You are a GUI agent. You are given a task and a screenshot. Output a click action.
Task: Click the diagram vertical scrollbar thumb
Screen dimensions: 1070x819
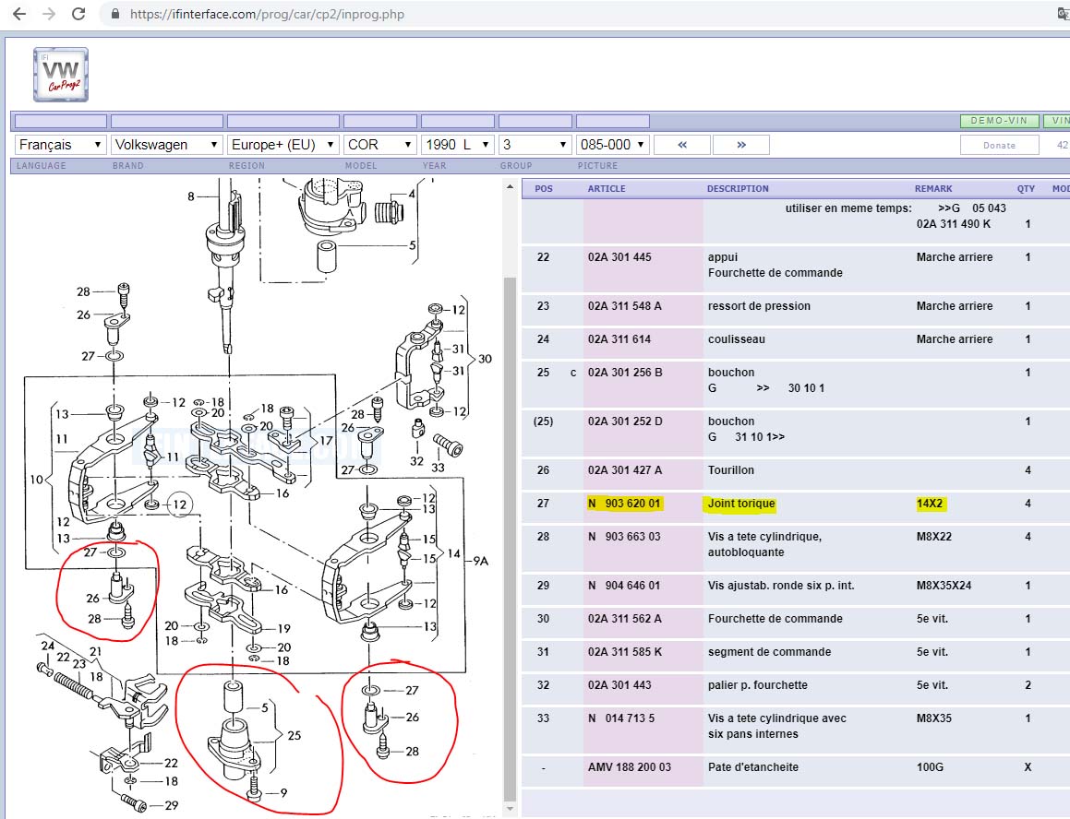point(510,539)
